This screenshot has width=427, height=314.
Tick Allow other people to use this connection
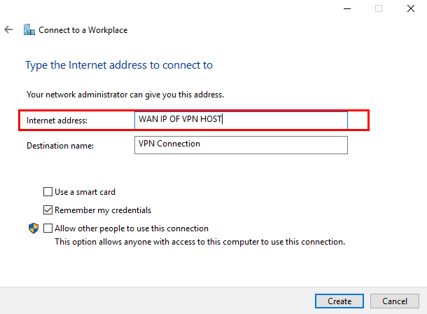[x=48, y=228]
